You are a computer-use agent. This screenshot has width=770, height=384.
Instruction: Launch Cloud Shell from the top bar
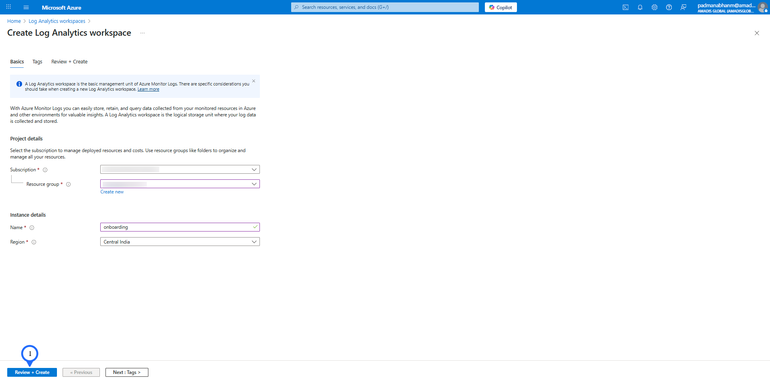(625, 7)
